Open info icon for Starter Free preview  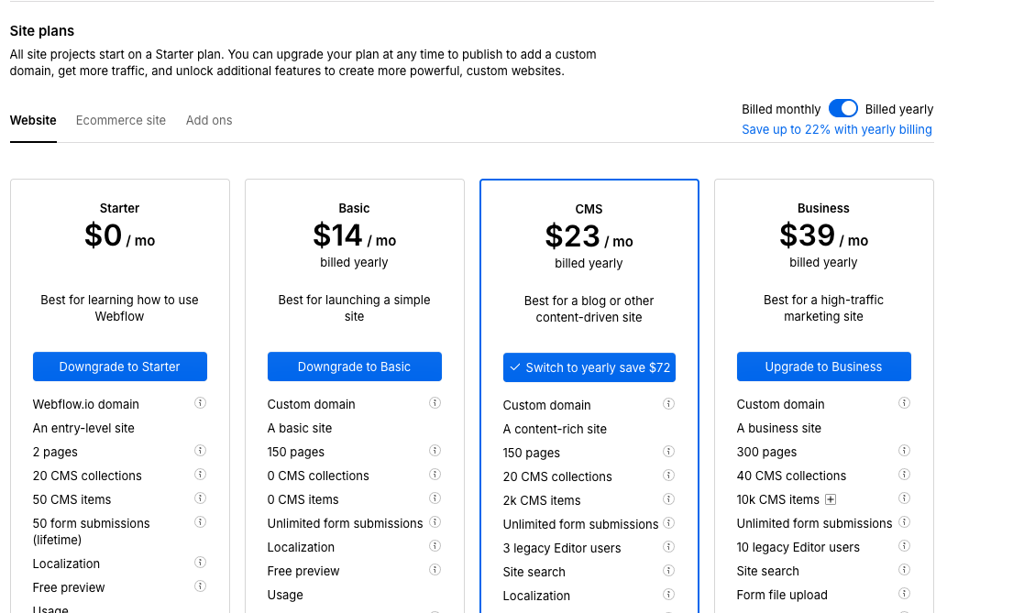tap(200, 586)
